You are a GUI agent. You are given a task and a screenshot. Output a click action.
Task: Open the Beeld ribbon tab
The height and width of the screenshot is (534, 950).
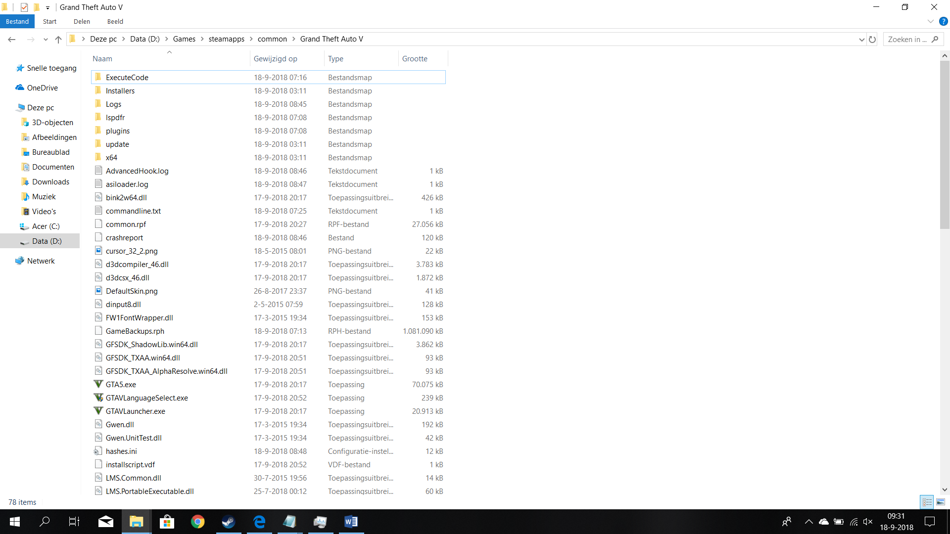[115, 21]
